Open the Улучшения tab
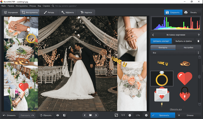The height and width of the screenshot is (119, 203). 11,12
